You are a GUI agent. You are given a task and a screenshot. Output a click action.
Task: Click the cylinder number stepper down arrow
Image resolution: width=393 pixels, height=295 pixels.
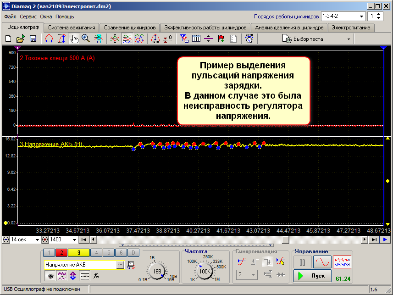(x=378, y=18)
